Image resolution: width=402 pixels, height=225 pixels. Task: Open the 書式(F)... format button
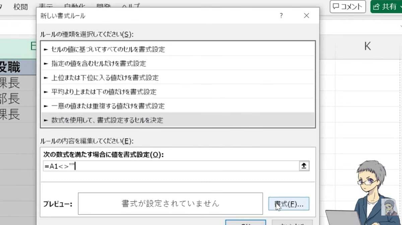coord(289,204)
